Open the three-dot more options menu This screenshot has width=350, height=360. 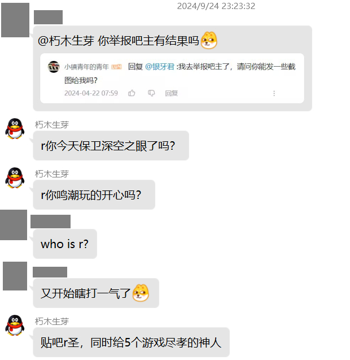click(x=274, y=93)
